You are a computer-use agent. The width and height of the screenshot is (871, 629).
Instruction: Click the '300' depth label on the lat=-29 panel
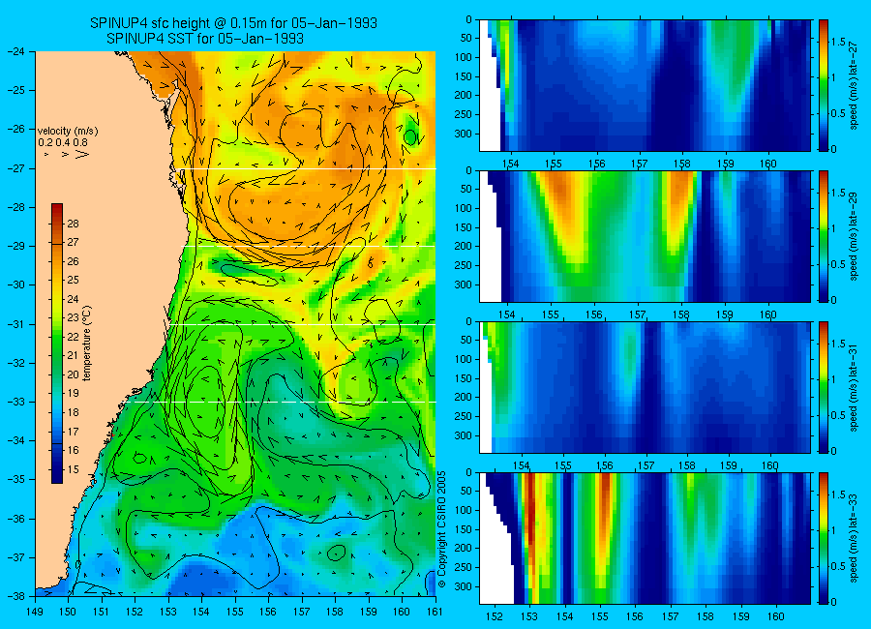464,285
